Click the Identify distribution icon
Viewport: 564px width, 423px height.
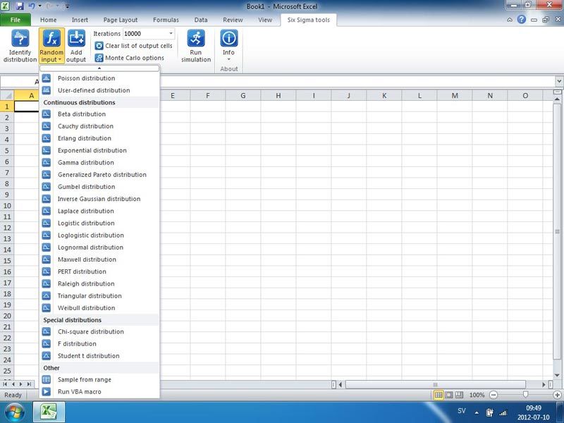20,39
